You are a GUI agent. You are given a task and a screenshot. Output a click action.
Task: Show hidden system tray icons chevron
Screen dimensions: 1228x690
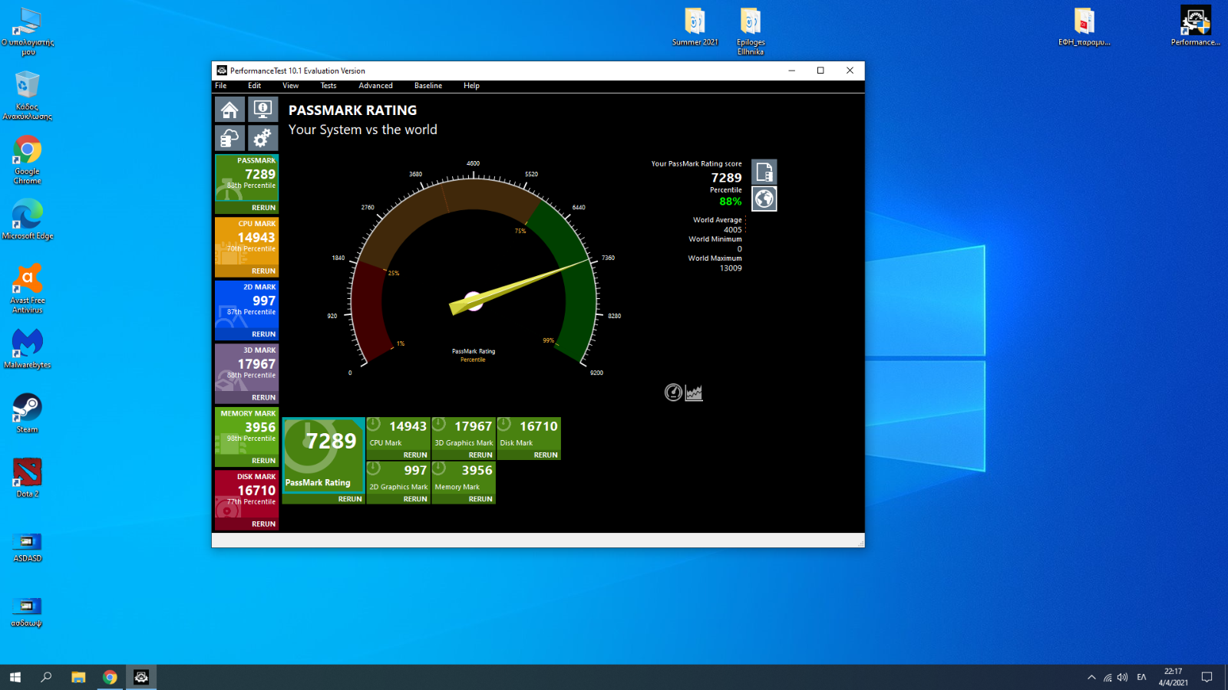pyautogui.click(x=1091, y=677)
